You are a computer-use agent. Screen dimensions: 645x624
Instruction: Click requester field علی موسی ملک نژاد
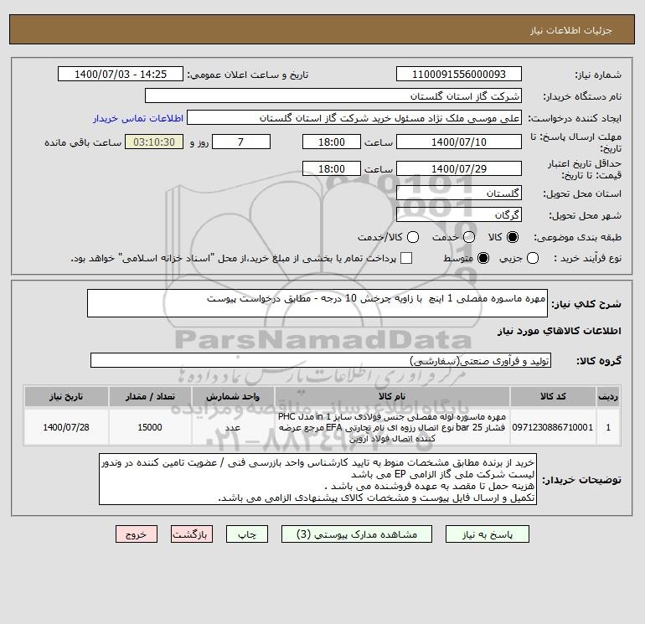(354, 118)
